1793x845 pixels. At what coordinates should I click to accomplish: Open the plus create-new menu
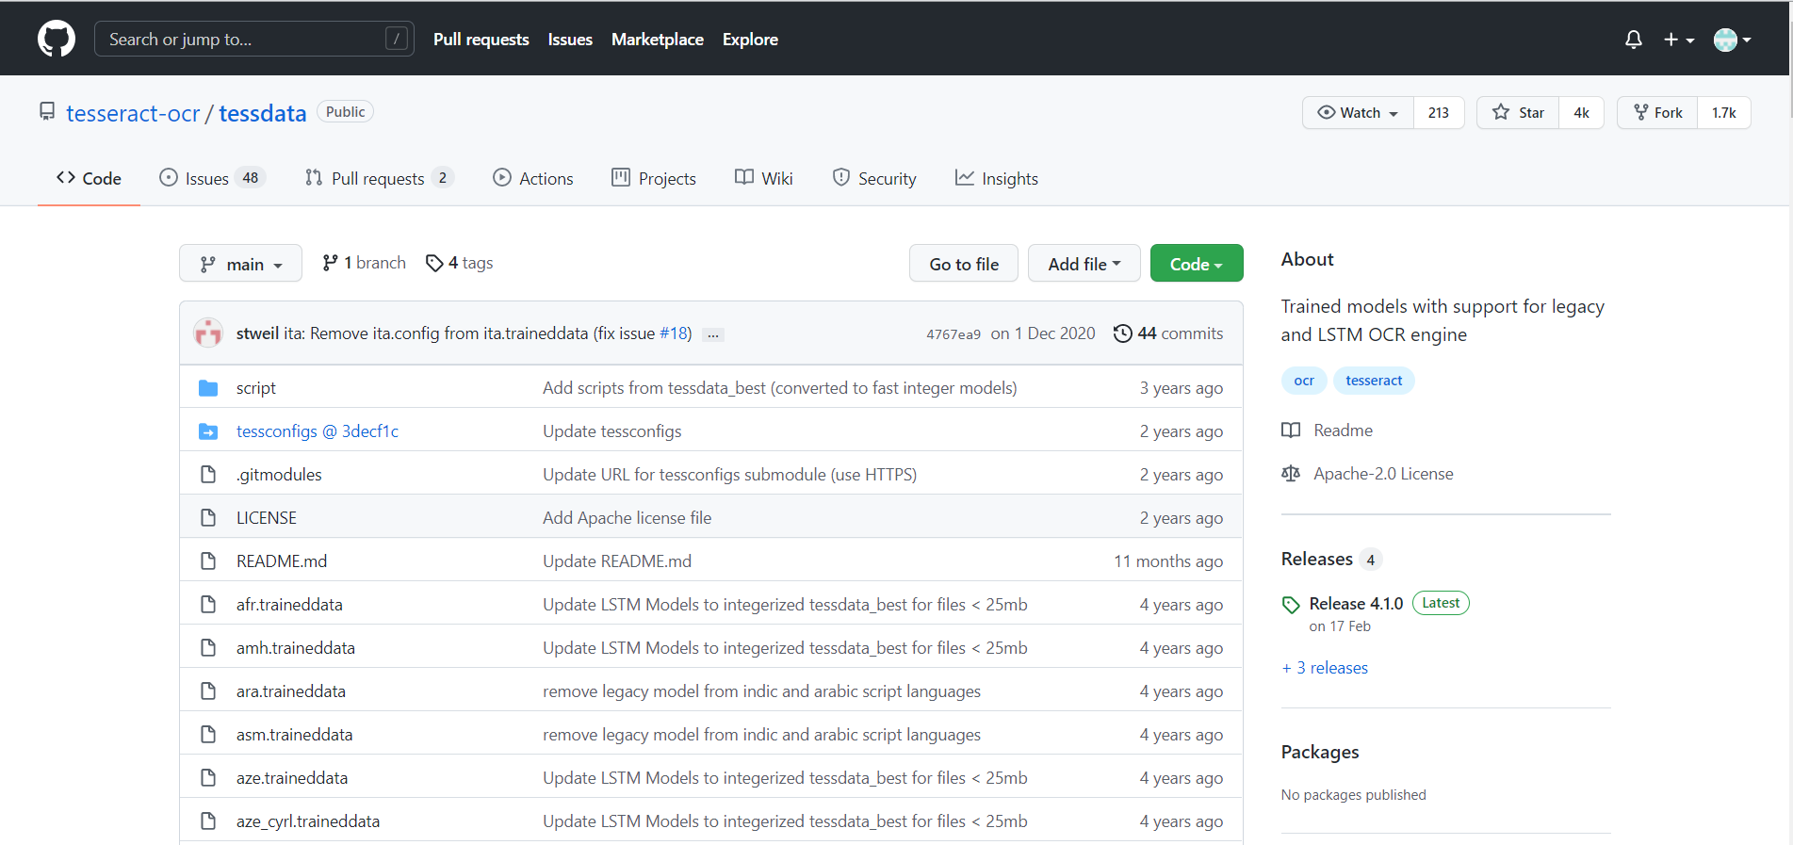coord(1679,40)
